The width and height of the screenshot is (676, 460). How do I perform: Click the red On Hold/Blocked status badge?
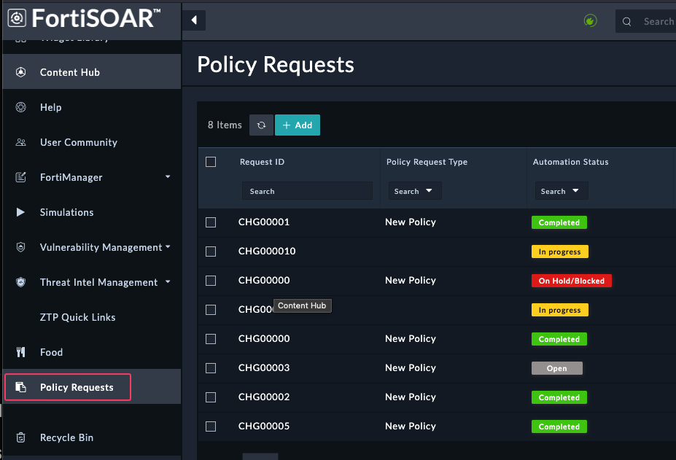point(571,281)
